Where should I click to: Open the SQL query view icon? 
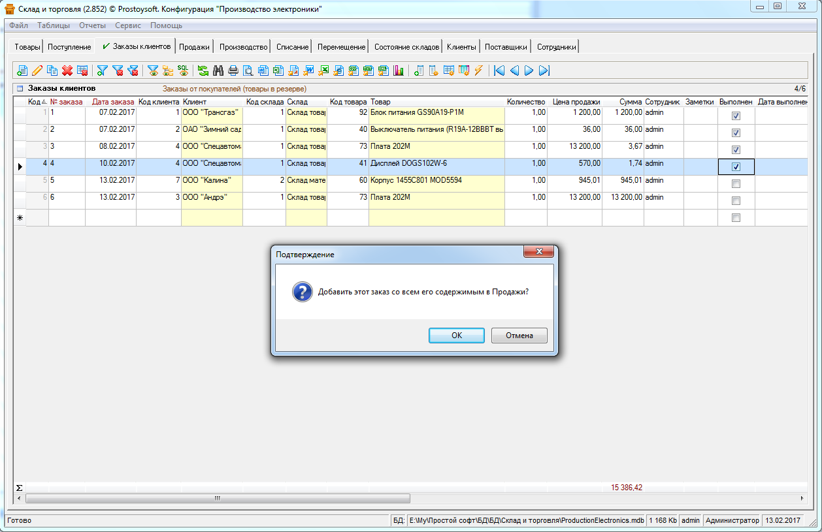(x=183, y=70)
